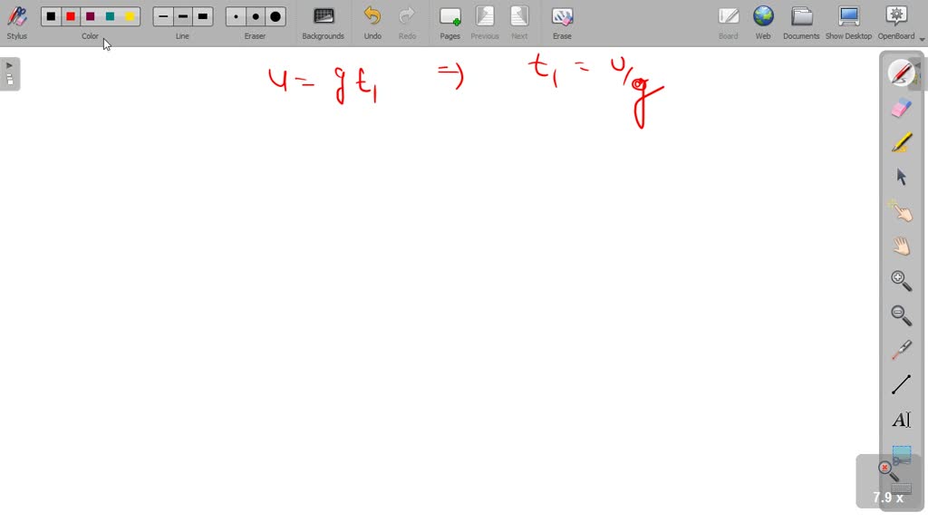This screenshot has height=522, width=928.
Task: Choose the Selector arrow tool
Action: tap(901, 177)
